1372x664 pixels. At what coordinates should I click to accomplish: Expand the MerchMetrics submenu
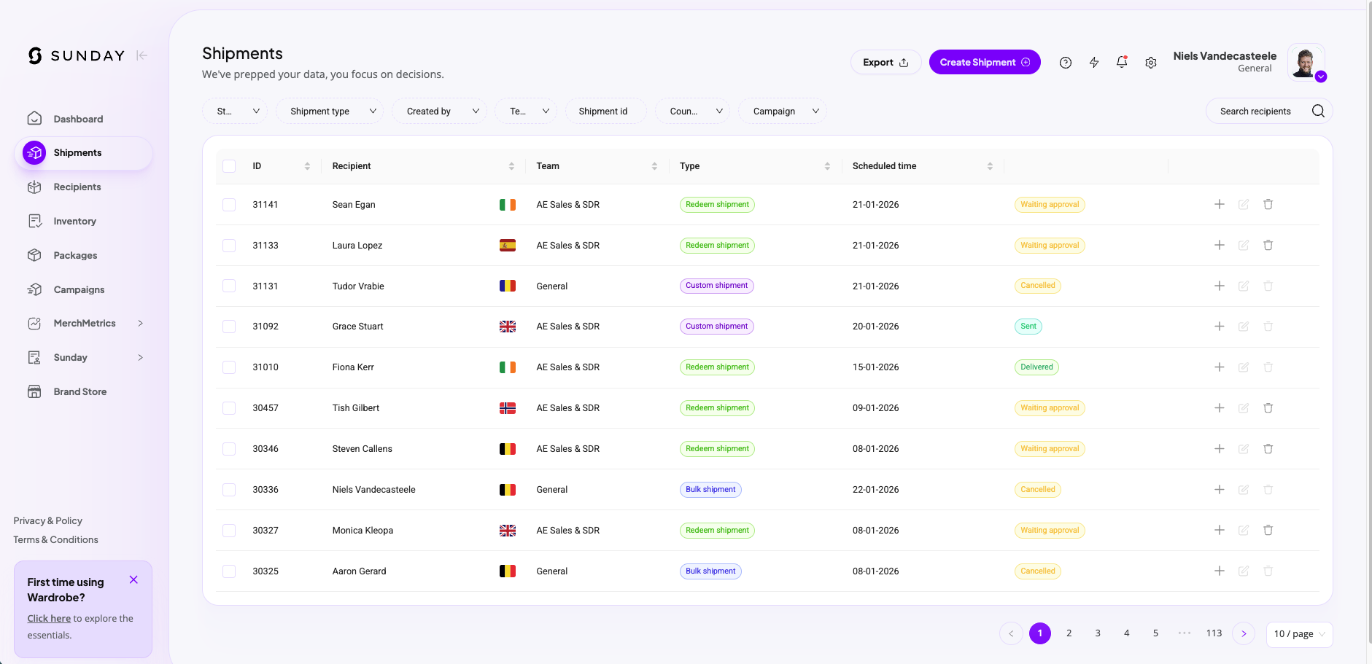(141, 323)
